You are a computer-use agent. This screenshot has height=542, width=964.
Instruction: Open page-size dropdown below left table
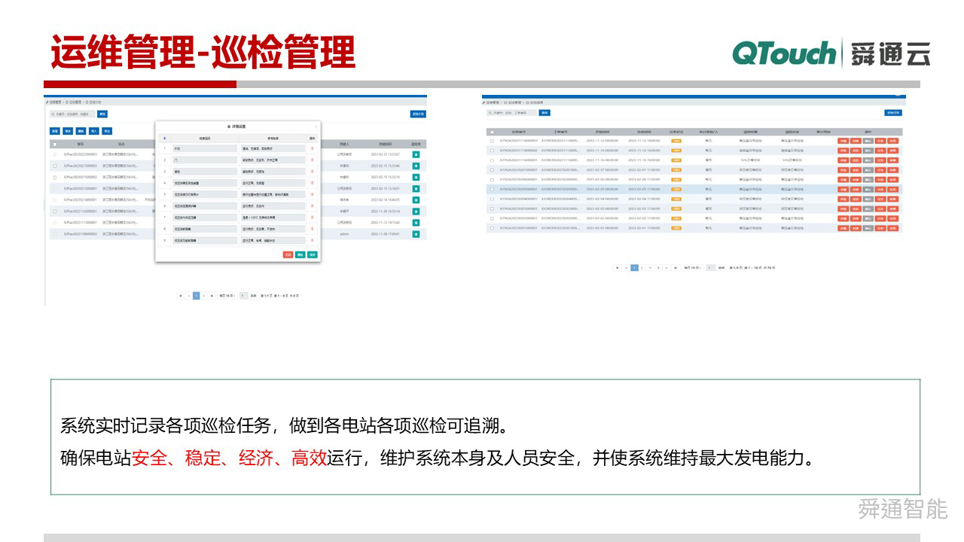tap(226, 295)
